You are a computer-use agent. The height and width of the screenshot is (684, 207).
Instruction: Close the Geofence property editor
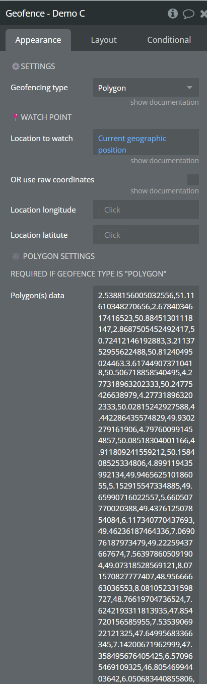click(x=203, y=14)
